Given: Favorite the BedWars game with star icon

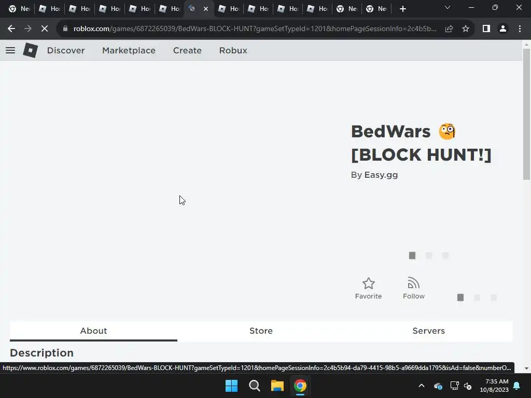Looking at the screenshot, I should 368,288.
